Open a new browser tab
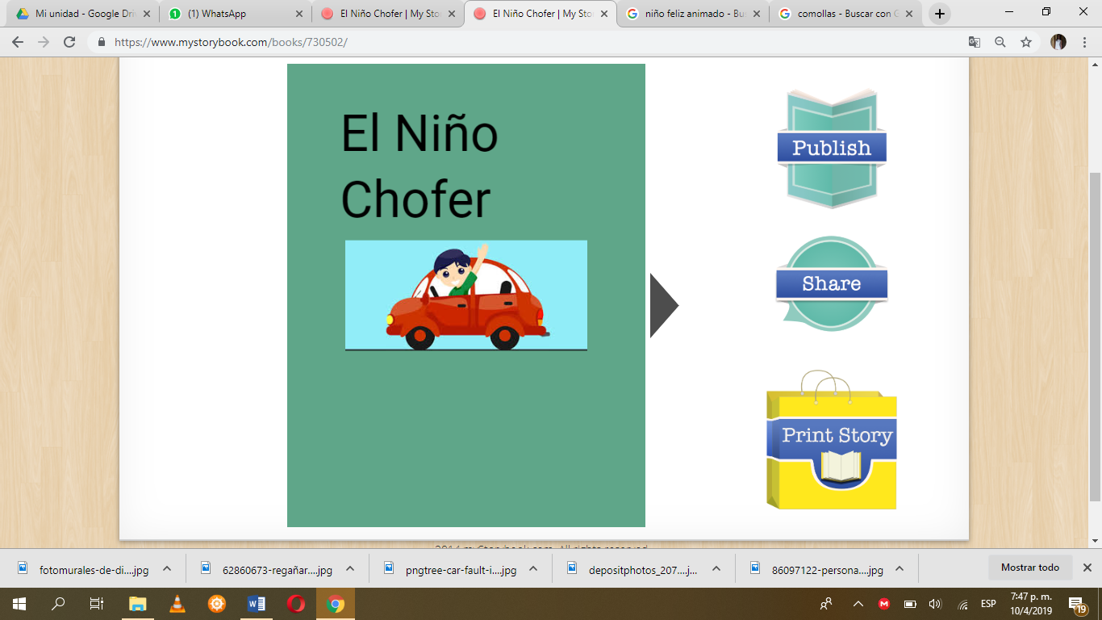1102x620 pixels. click(x=939, y=14)
